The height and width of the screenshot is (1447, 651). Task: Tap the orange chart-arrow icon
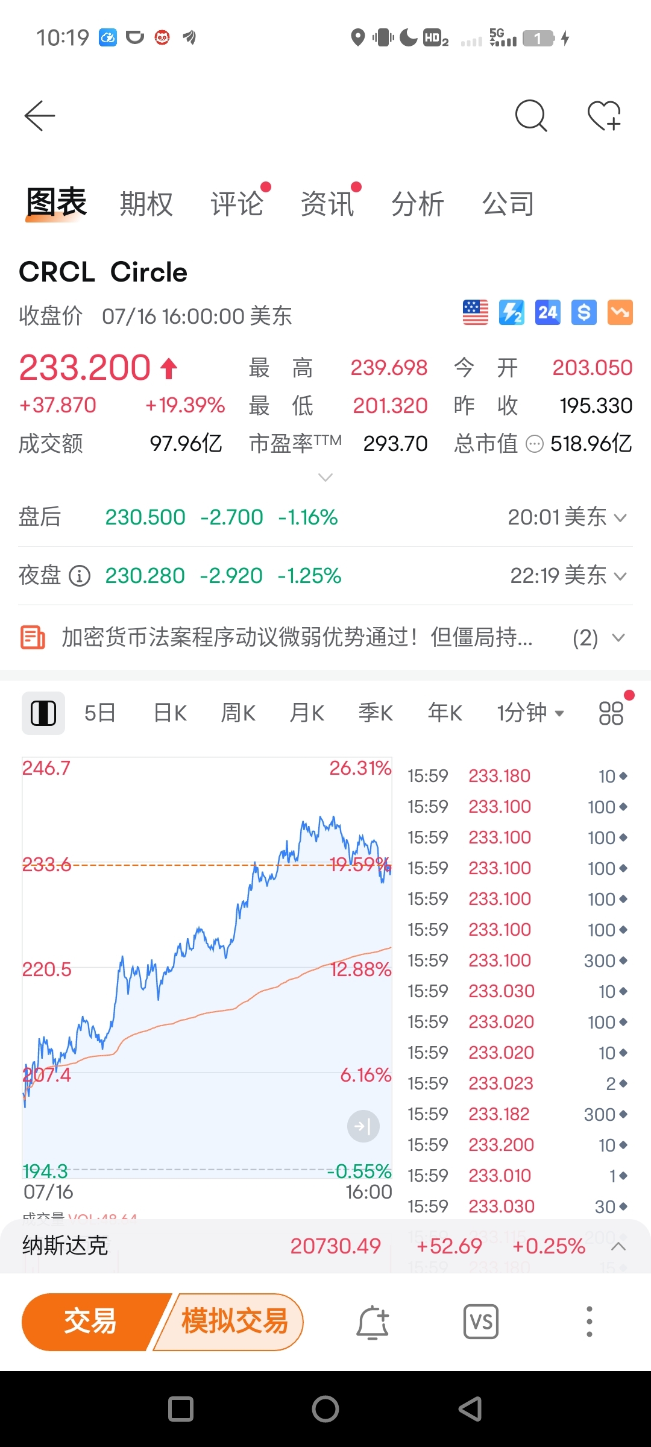click(620, 312)
